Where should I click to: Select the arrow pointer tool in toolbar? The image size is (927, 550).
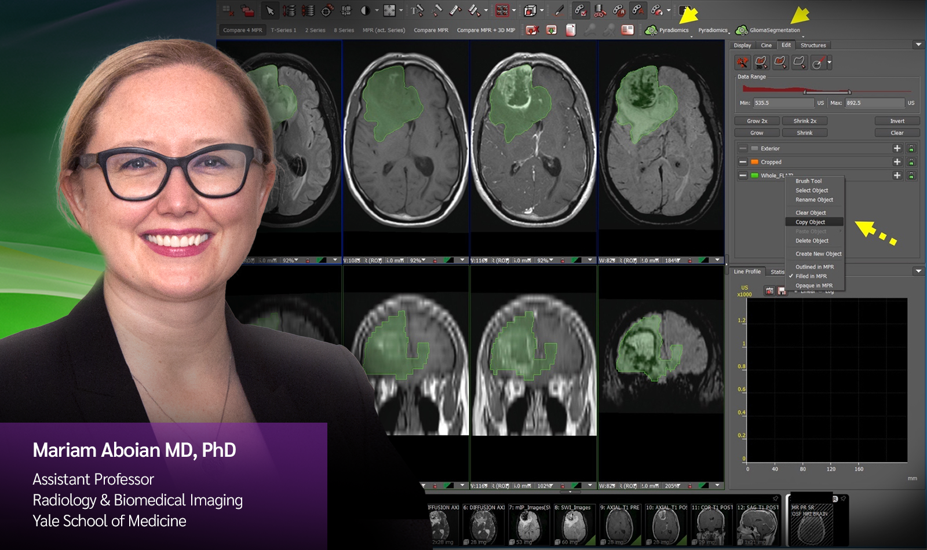coord(270,10)
